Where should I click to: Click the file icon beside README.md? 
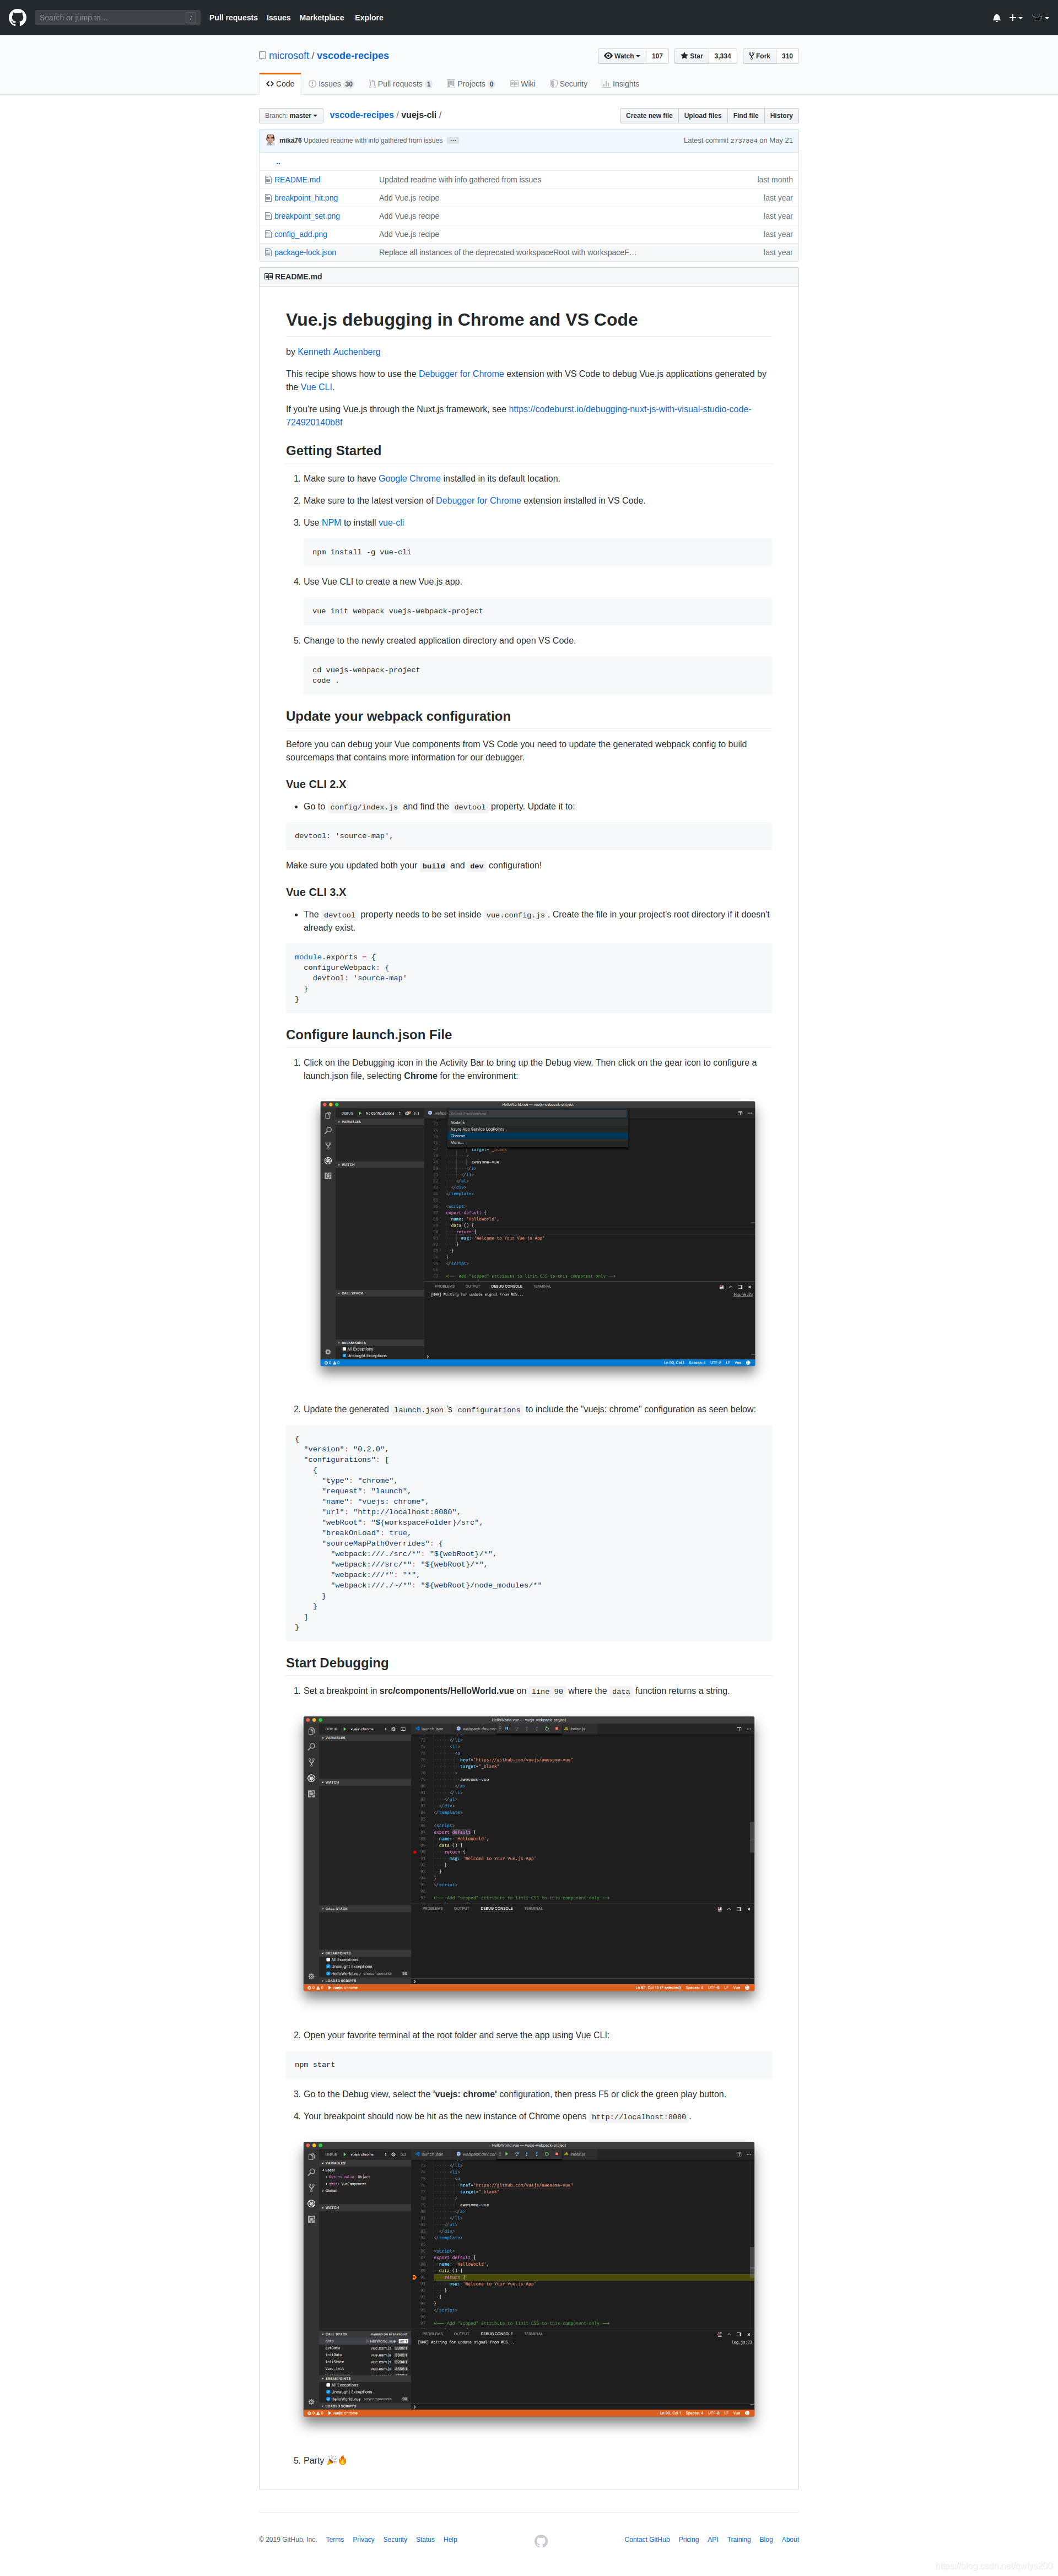pos(268,180)
